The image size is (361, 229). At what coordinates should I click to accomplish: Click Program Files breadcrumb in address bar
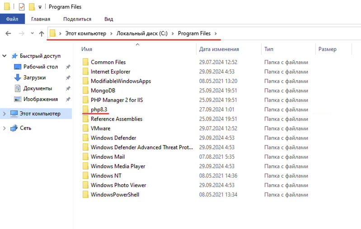point(194,33)
